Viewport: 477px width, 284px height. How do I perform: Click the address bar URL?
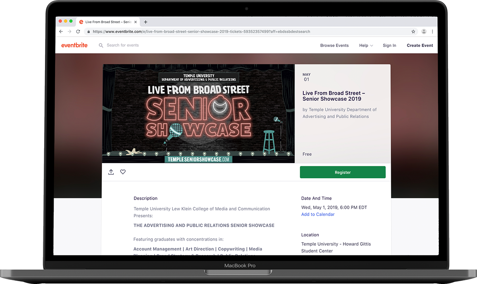click(x=201, y=31)
